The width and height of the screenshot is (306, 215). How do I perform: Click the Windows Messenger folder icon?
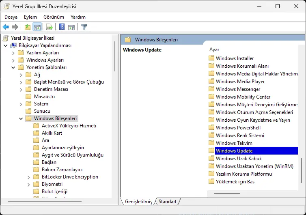(x=211, y=89)
